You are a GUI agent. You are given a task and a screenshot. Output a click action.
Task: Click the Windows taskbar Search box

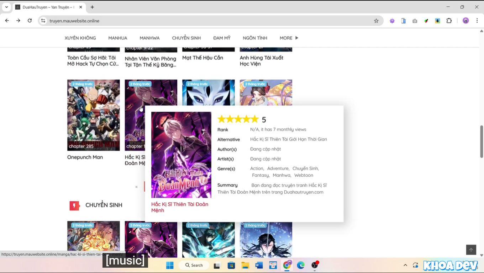[x=194, y=265]
